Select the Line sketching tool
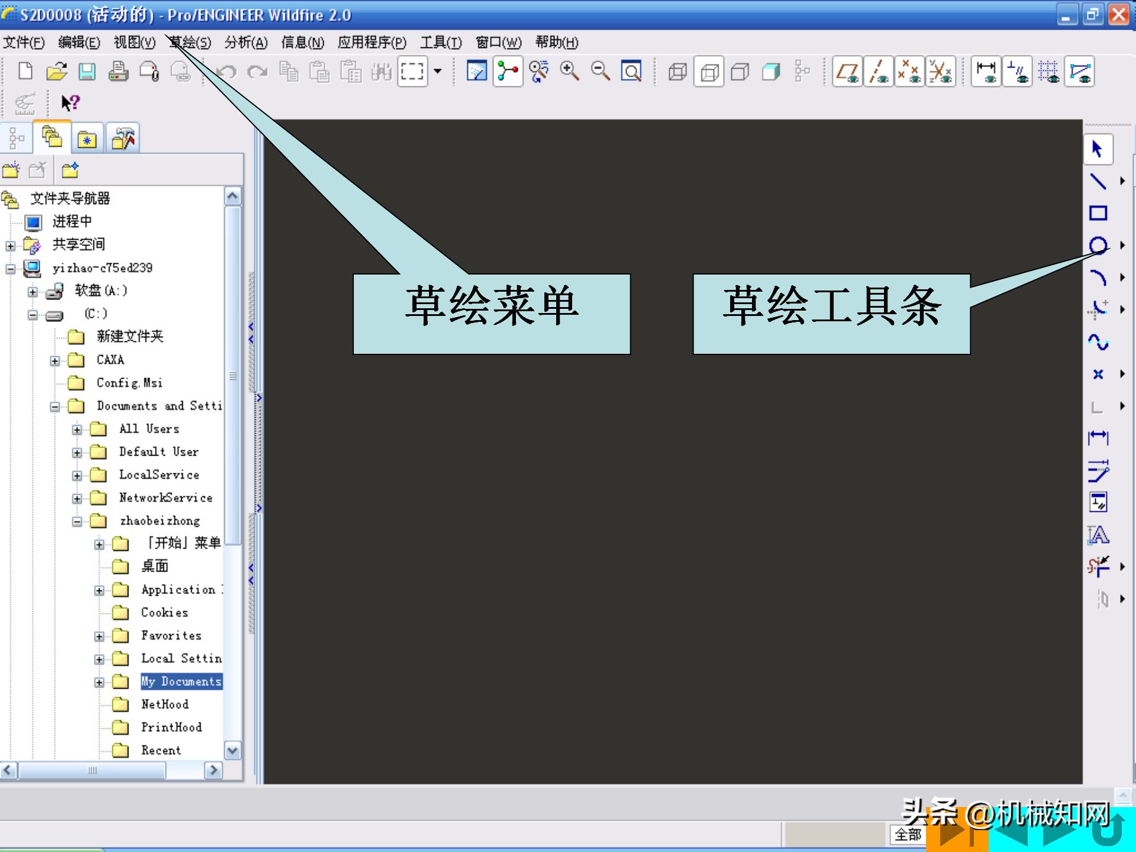1136x852 pixels. (x=1099, y=181)
